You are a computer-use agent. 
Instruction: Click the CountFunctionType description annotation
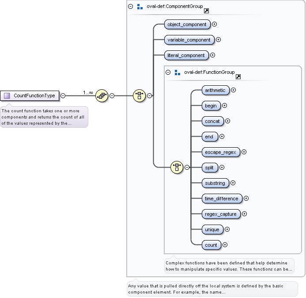point(44,117)
